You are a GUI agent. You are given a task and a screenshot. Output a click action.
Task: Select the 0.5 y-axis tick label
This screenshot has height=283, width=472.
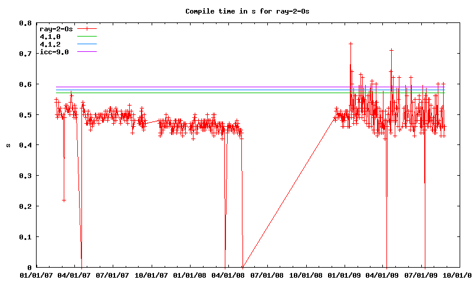point(24,114)
